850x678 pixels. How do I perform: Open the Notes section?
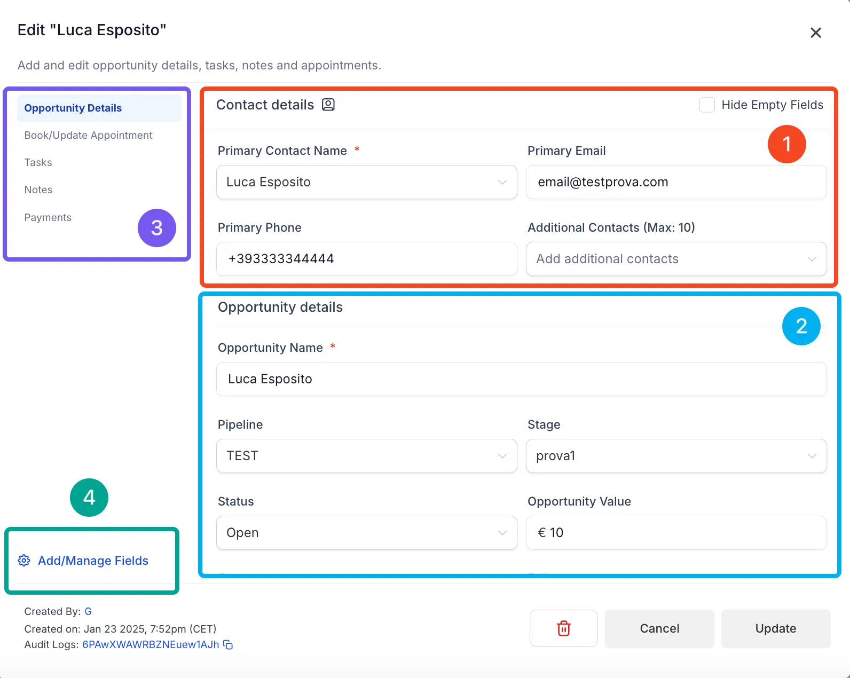38,190
